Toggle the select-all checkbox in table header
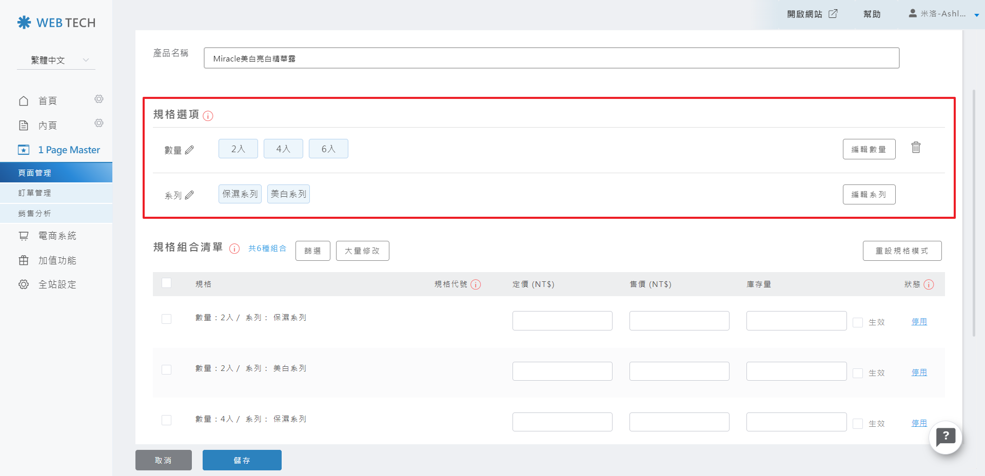985x476 pixels. click(x=167, y=283)
